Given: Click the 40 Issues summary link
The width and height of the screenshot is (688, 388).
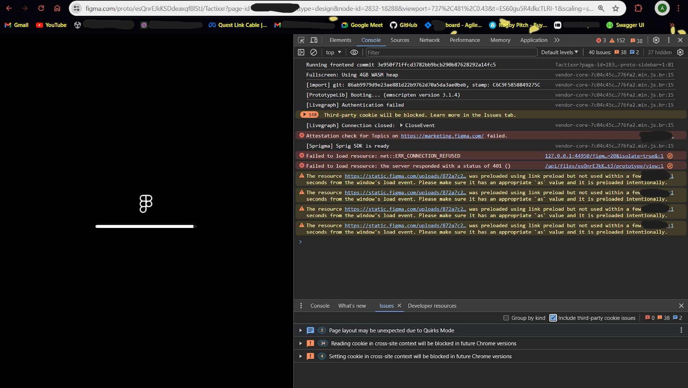Looking at the screenshot, I should 614,52.
